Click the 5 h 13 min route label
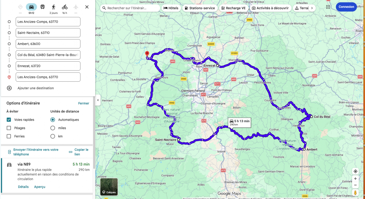 point(240,123)
